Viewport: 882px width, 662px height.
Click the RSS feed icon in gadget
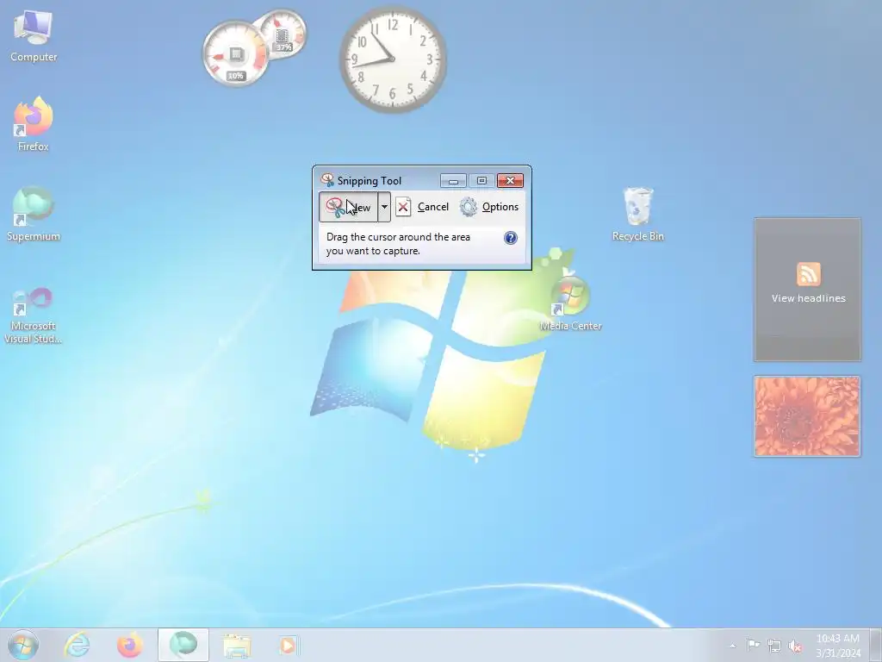point(808,274)
